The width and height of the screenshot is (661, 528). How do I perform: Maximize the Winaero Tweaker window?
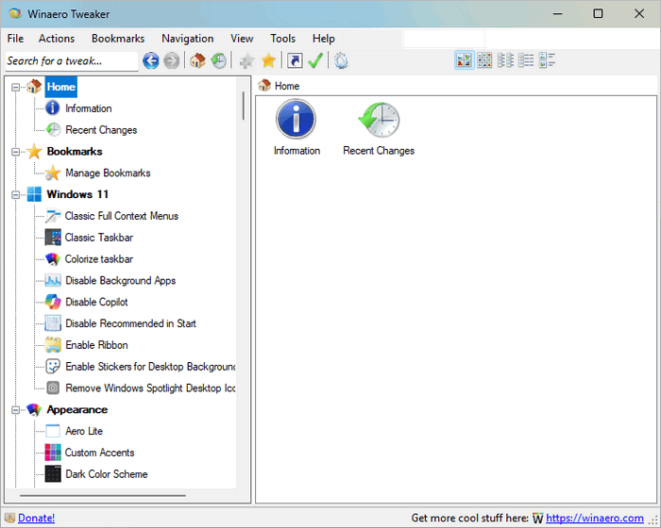pyautogui.click(x=598, y=13)
